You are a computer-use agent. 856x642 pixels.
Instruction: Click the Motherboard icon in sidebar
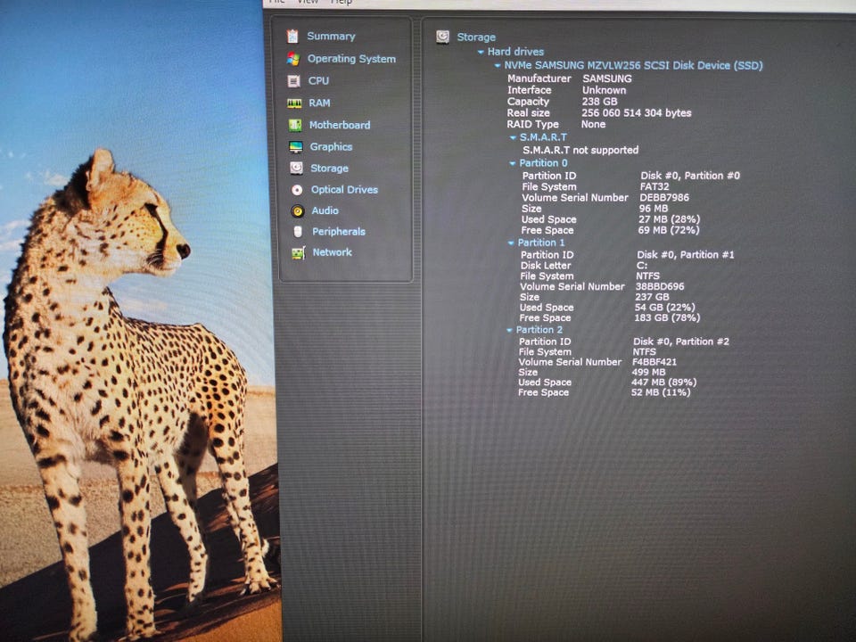(x=295, y=126)
